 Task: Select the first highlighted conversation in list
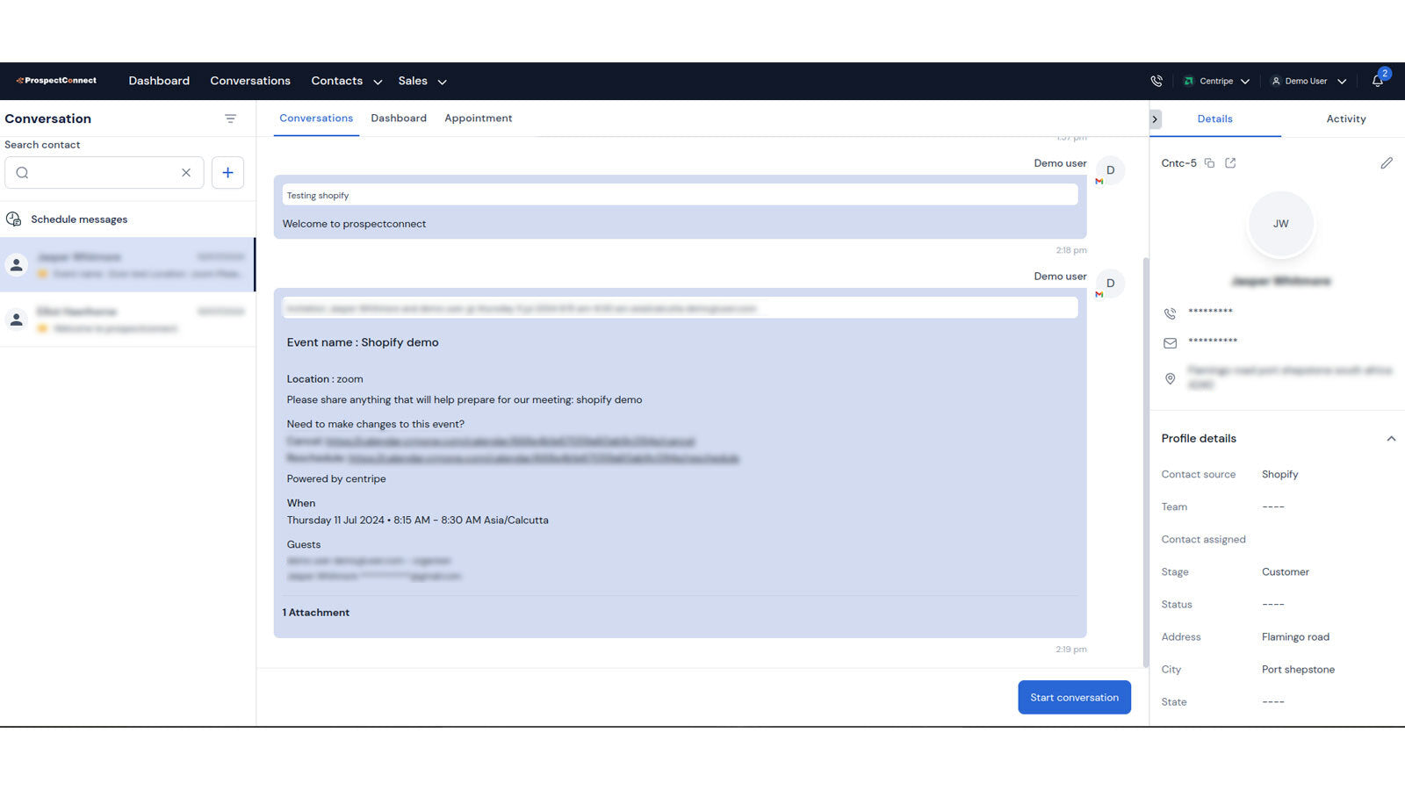click(x=127, y=265)
